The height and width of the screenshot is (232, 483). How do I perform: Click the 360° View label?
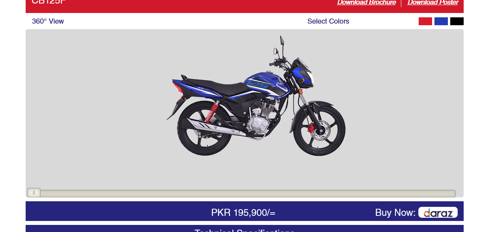click(x=48, y=21)
